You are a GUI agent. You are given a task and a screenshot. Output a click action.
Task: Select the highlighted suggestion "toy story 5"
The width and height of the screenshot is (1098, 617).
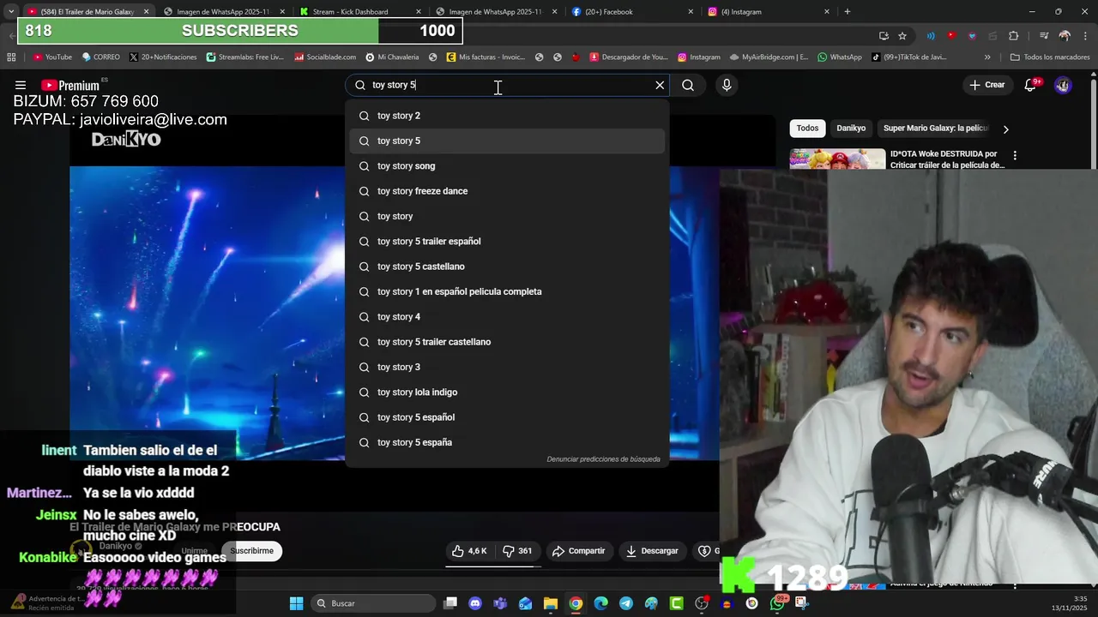click(507, 141)
